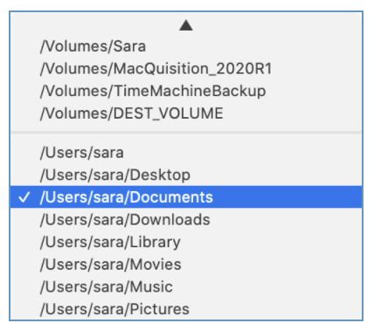374x330 pixels.
Task: Choose /Volumes/MacQuisition_2020R1 entry
Action: (186, 69)
